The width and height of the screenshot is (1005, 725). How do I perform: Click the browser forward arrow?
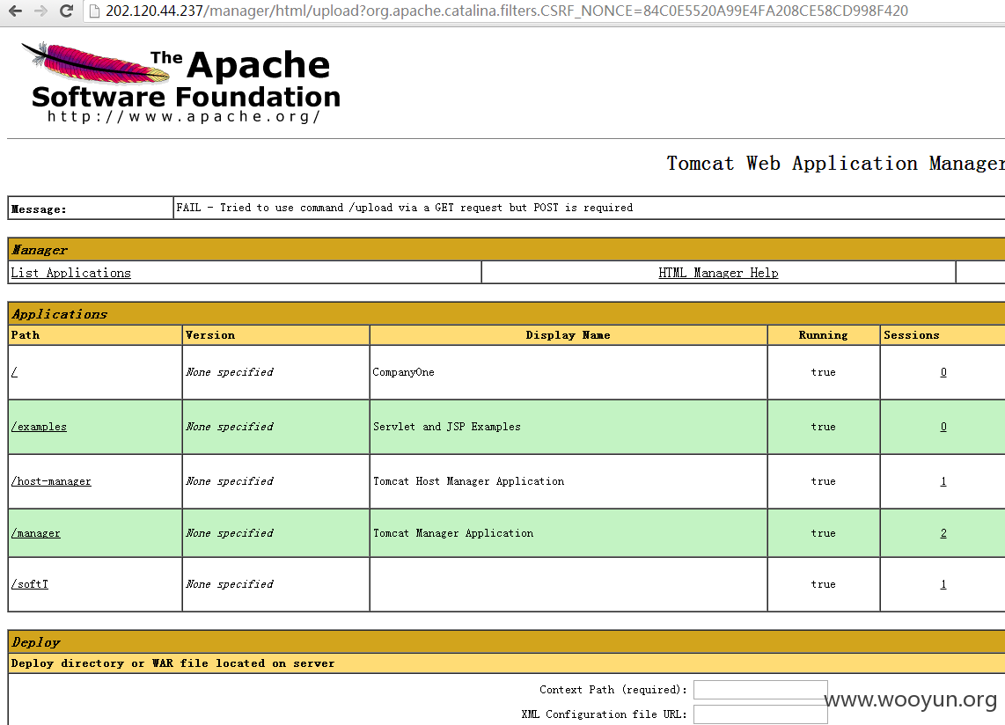pyautogui.click(x=40, y=11)
